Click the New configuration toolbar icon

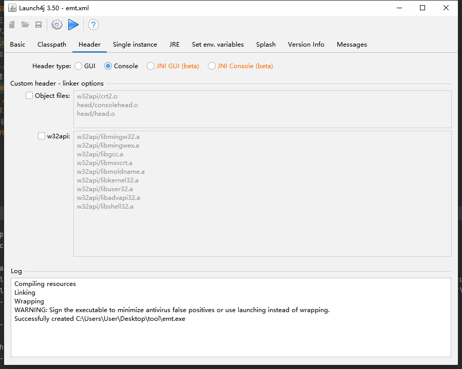tap(12, 25)
